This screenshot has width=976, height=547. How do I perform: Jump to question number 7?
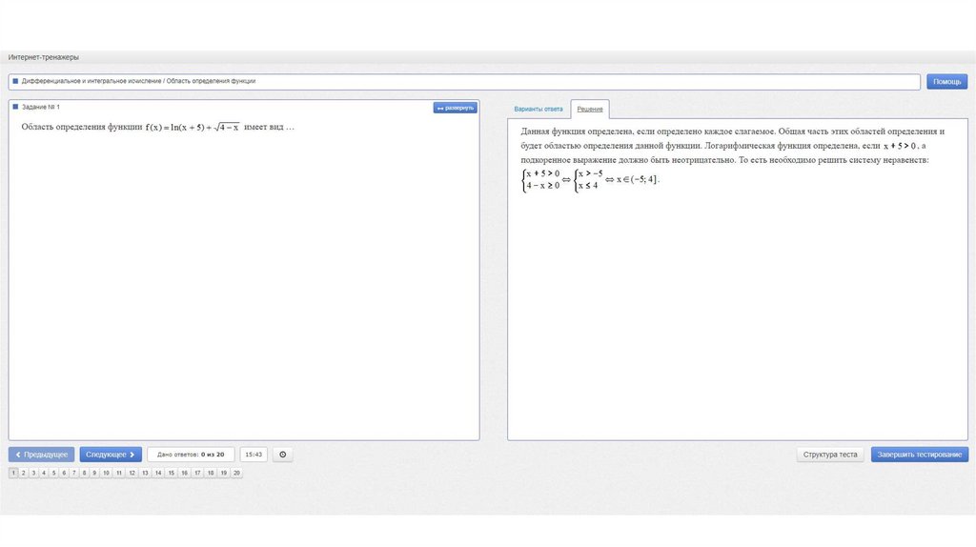pyautogui.click(x=74, y=473)
